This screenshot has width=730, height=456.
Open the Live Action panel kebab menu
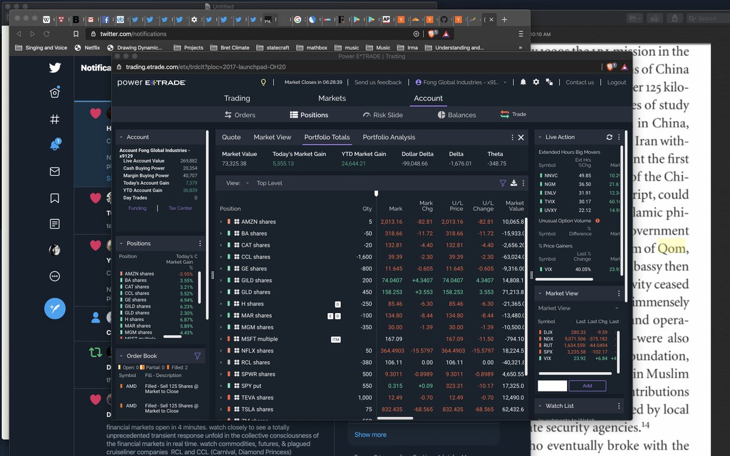pos(619,137)
